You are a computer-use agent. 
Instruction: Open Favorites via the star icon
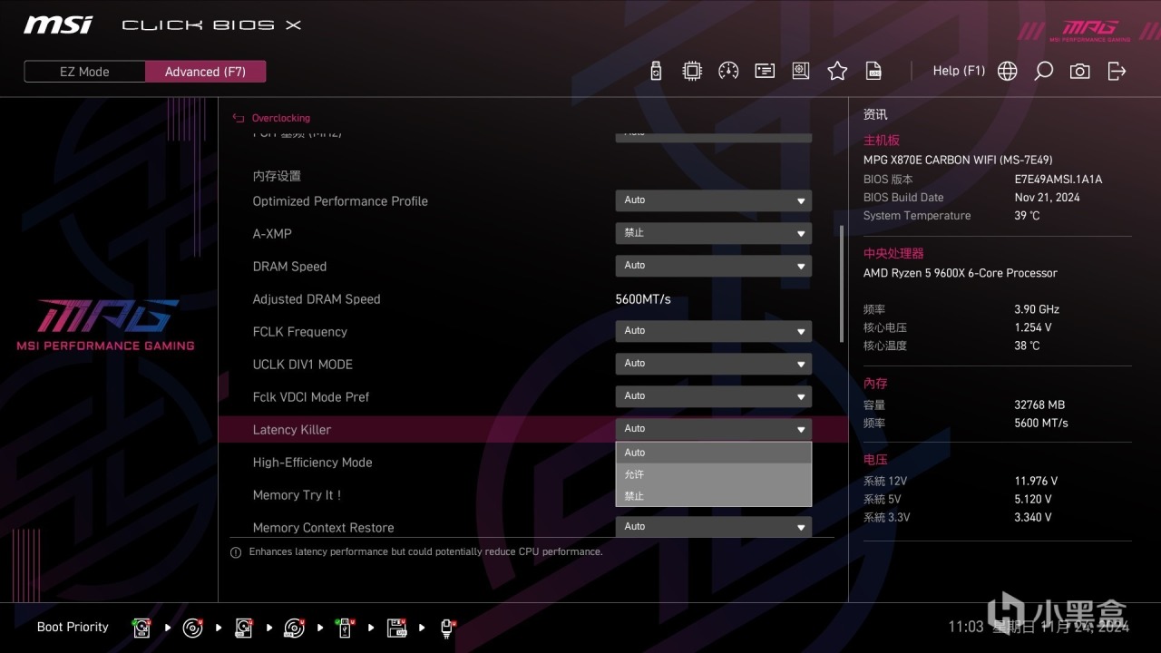tap(837, 71)
